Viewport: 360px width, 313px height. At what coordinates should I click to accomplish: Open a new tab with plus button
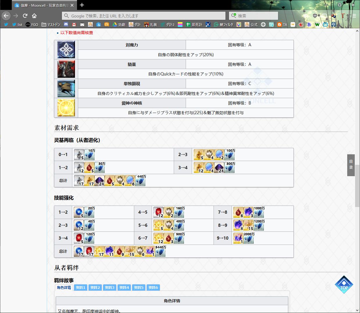point(82,5)
